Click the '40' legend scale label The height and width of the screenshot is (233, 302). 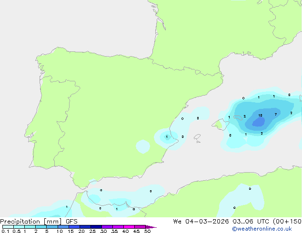(x=125, y=231)
